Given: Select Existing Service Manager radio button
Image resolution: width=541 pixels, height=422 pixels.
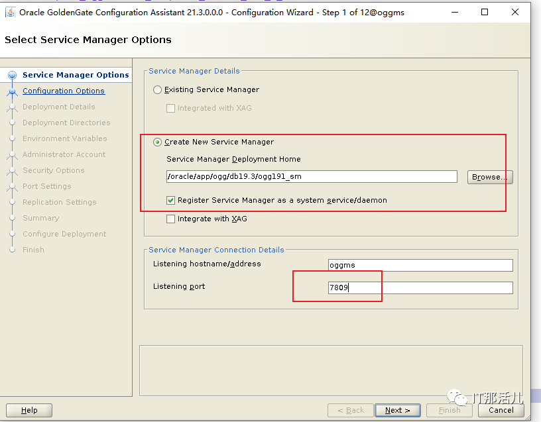Looking at the screenshot, I should pyautogui.click(x=158, y=89).
